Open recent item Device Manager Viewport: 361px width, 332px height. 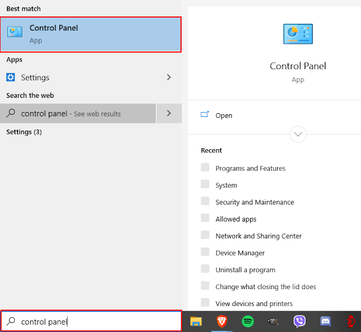(240, 253)
